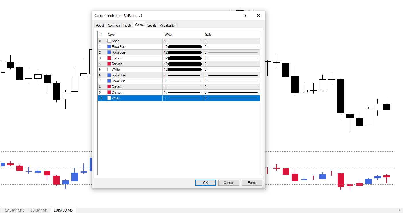The height and width of the screenshot is (213, 403).
Task: Click the row number 7 cell
Action: point(102,81)
